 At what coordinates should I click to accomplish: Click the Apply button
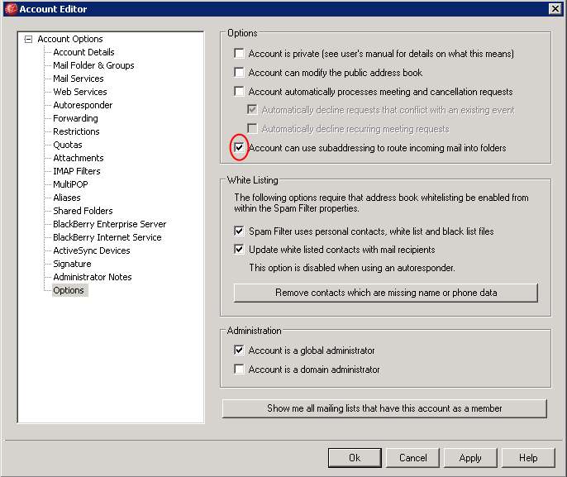point(470,458)
